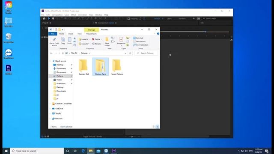Collapse the Quick access tree node
274x154 pixels.
coord(50,61)
